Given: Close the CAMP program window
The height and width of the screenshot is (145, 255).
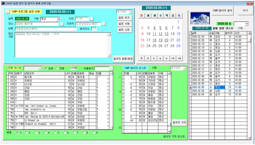Looking at the screenshot, I should coord(250,4).
